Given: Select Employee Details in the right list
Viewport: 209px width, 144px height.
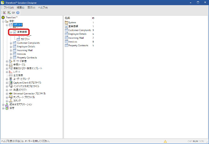Looking at the screenshot, I should [77, 34].
